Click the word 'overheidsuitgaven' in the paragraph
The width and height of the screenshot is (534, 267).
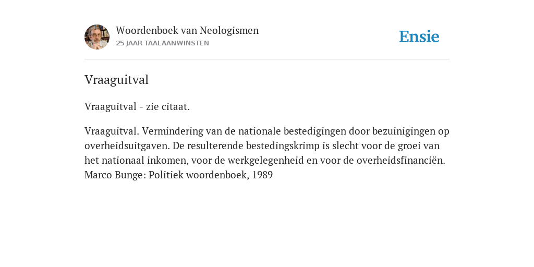click(x=127, y=146)
